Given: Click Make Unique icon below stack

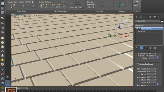Looking at the screenshot, I should tap(147, 48).
